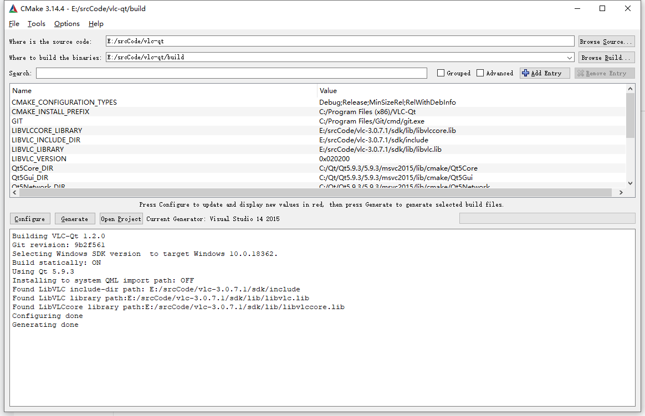This screenshot has width=645, height=416.
Task: Click the plus icon on Add Entry
Action: point(525,73)
